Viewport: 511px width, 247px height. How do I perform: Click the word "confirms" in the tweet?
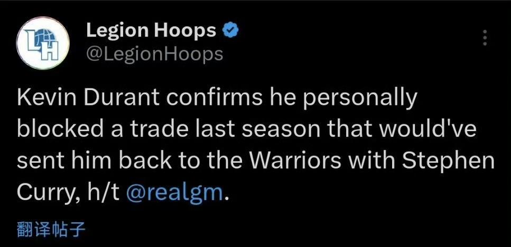[214, 98]
